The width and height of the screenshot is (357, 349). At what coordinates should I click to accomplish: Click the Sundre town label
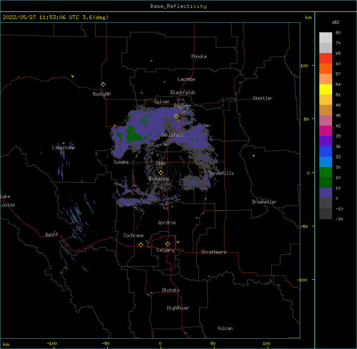coord(121,162)
